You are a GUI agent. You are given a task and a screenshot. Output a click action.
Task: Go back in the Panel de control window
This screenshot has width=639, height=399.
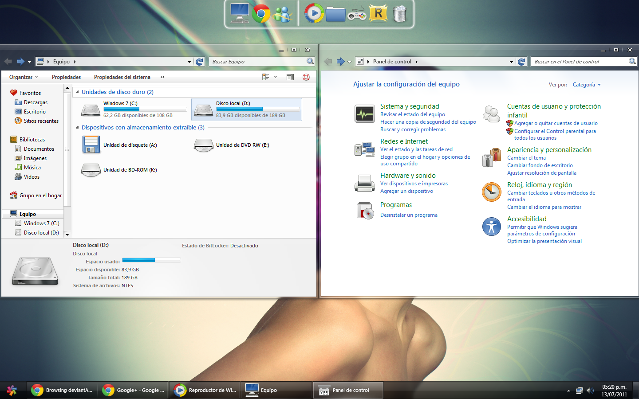(x=328, y=62)
